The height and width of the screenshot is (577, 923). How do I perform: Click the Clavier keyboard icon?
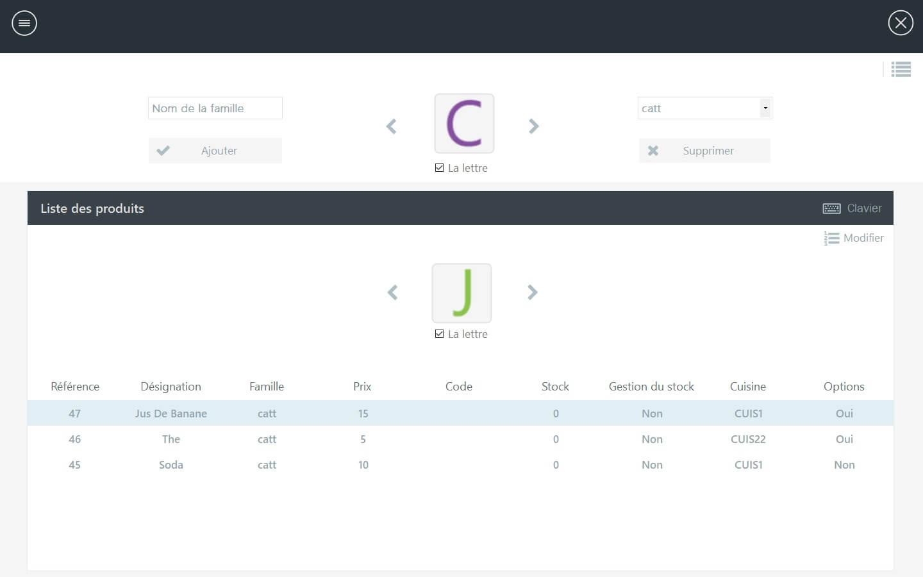[x=831, y=208]
